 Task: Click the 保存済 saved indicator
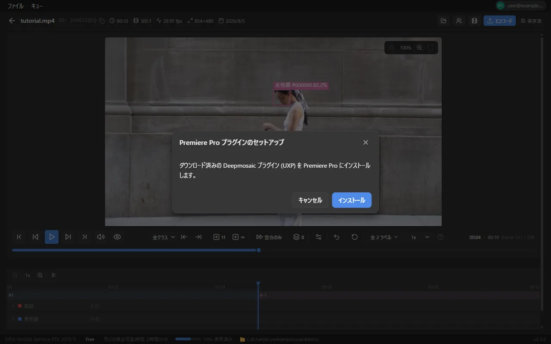point(531,21)
